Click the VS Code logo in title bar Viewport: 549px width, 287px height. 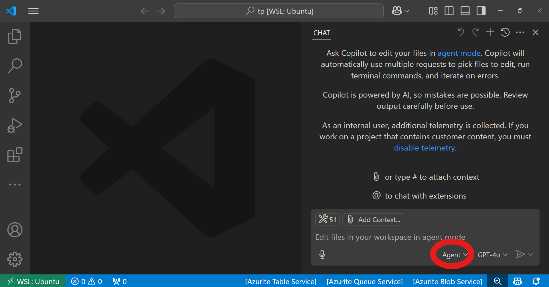(11, 11)
